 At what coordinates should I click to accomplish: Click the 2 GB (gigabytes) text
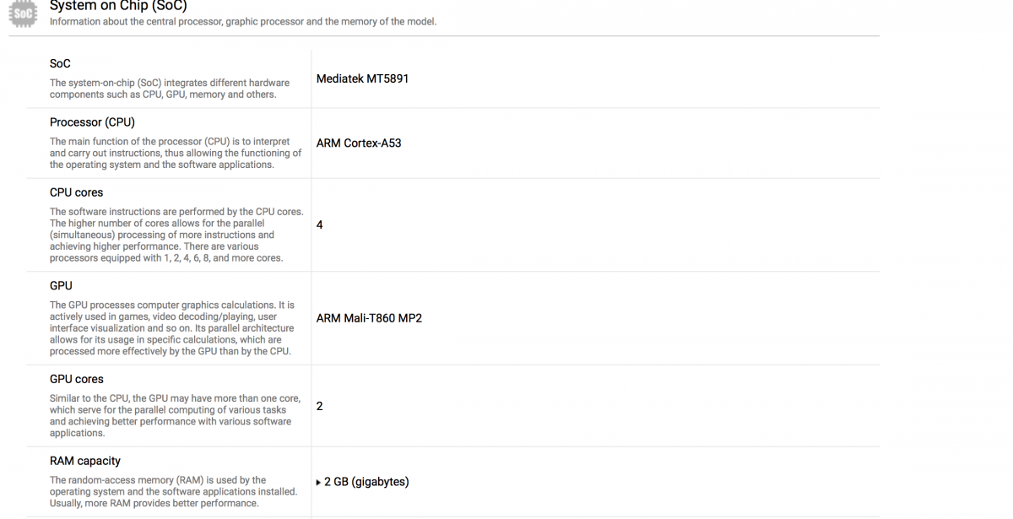coord(366,482)
